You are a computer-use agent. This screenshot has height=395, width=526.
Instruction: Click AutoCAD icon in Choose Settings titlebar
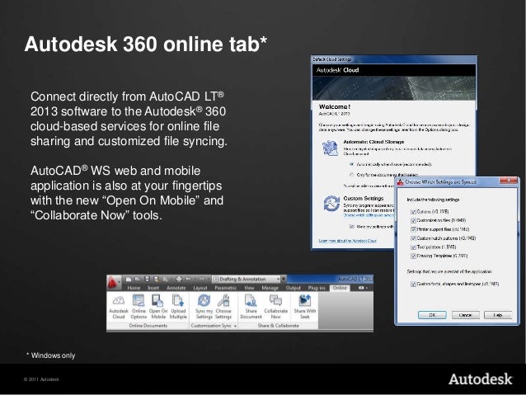[x=400, y=182]
